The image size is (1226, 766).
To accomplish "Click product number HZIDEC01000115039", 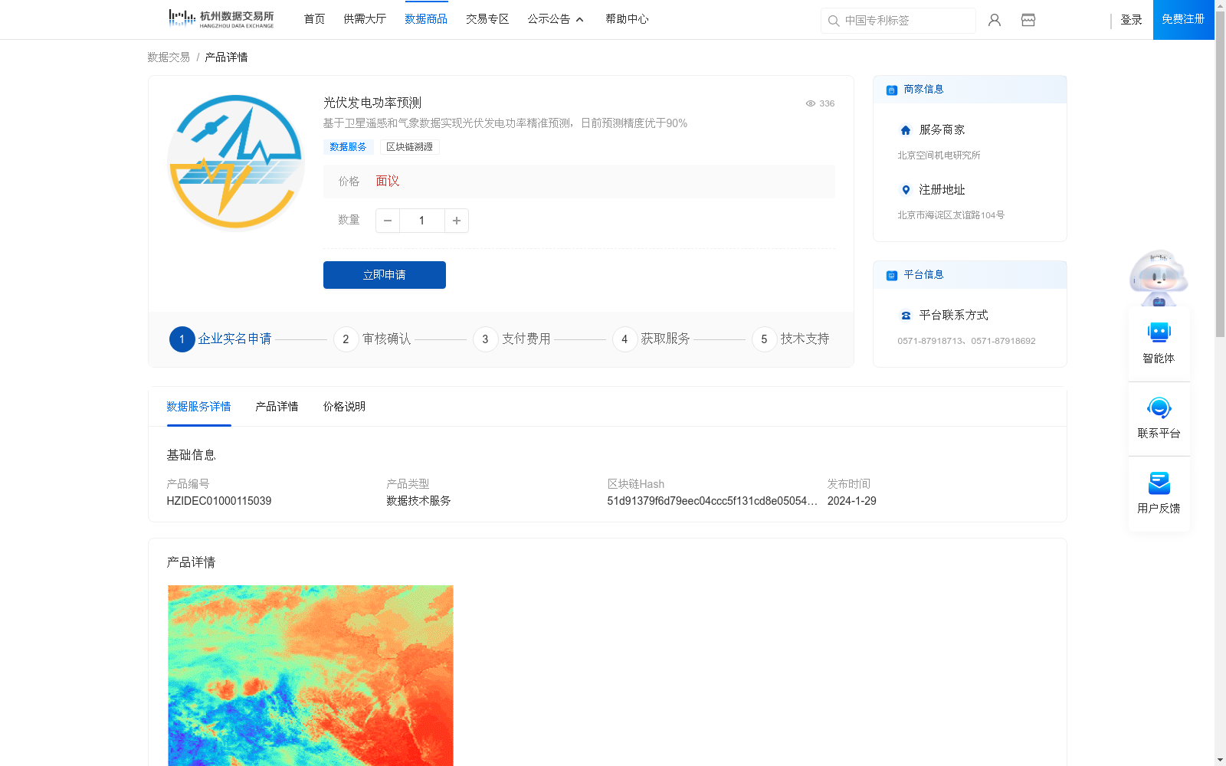I will 219,501.
